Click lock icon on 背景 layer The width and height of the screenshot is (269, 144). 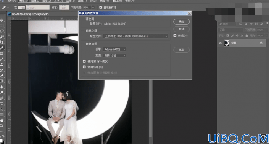click(x=261, y=43)
